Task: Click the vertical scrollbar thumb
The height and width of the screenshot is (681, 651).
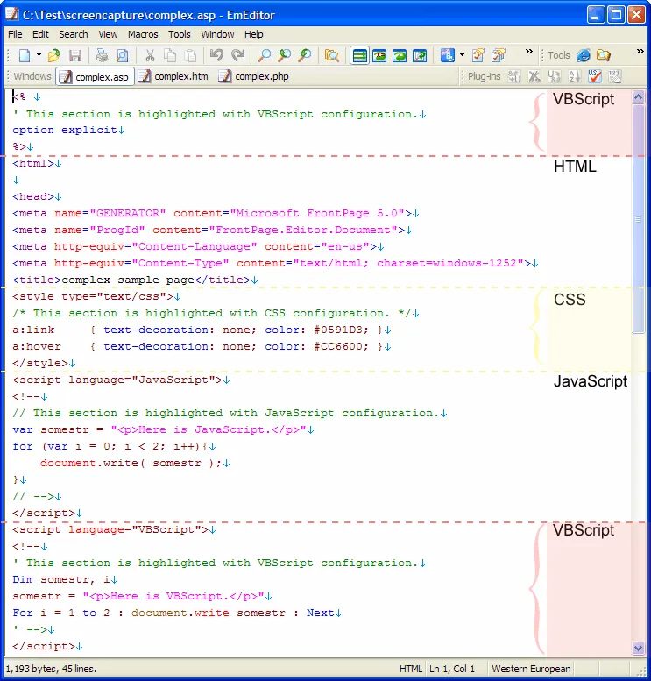Action: (638, 218)
